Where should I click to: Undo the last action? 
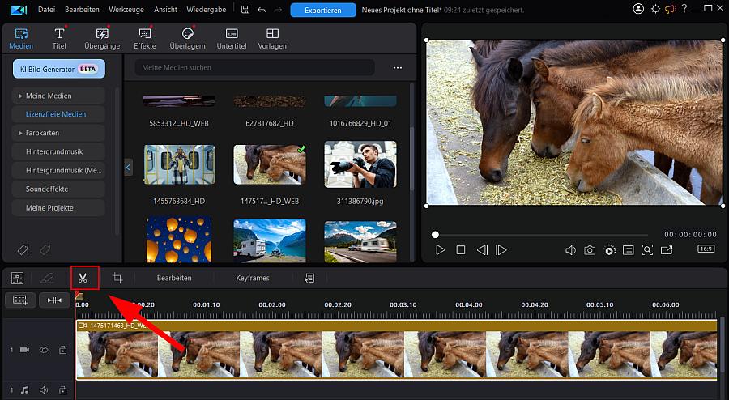261,10
